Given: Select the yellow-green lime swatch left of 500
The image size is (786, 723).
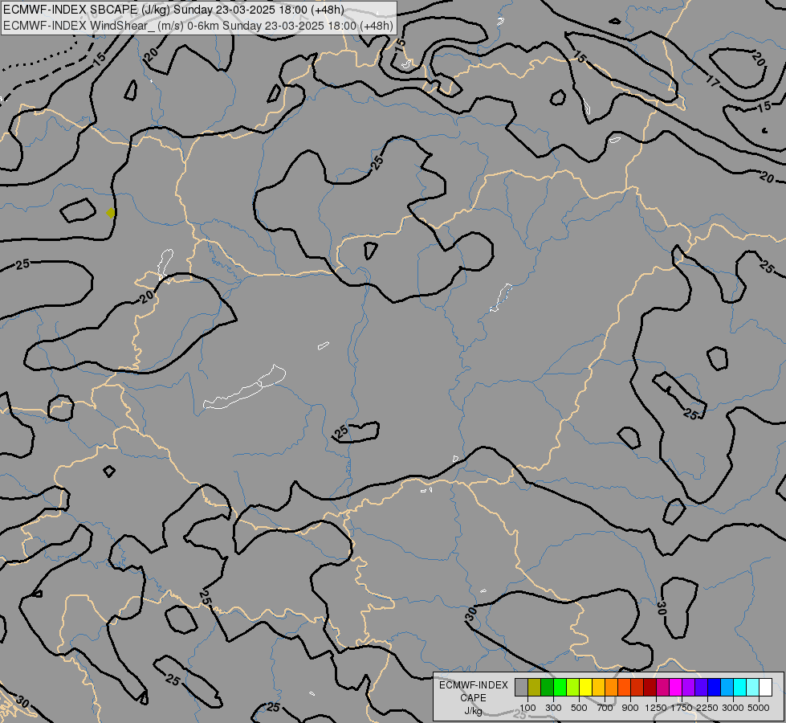Looking at the screenshot, I should tap(572, 687).
